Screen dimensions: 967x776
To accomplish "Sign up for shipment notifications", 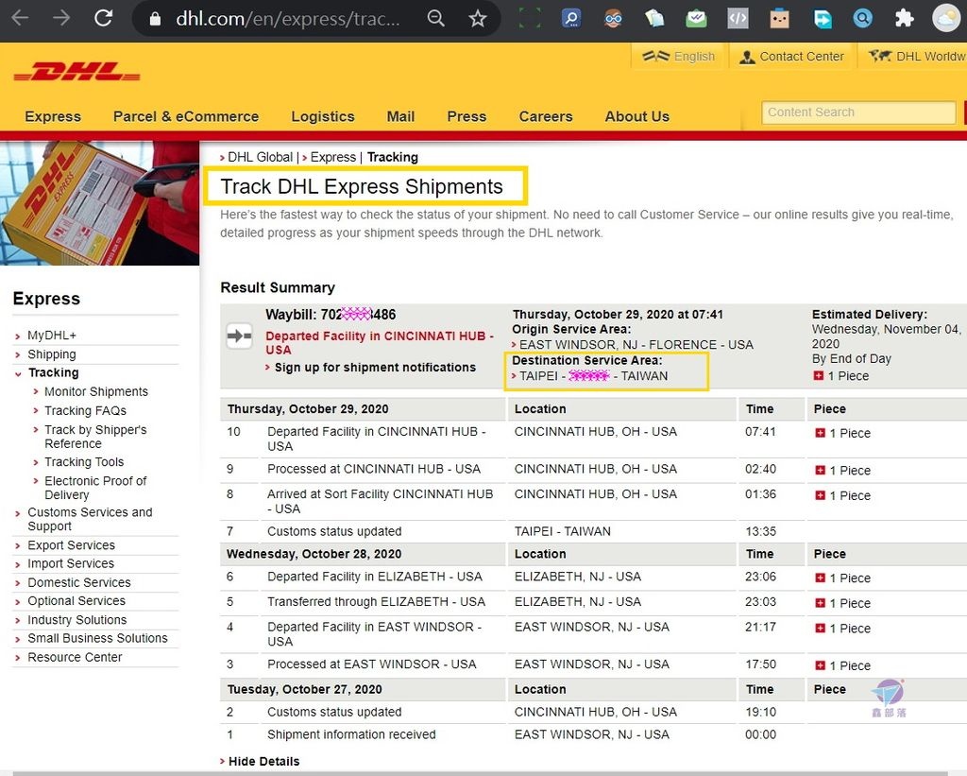I will point(375,368).
